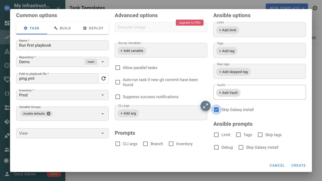Viewport: 322px width, 181px height.
Task: Remove the Ansible defaults chip
Action: 49,114
